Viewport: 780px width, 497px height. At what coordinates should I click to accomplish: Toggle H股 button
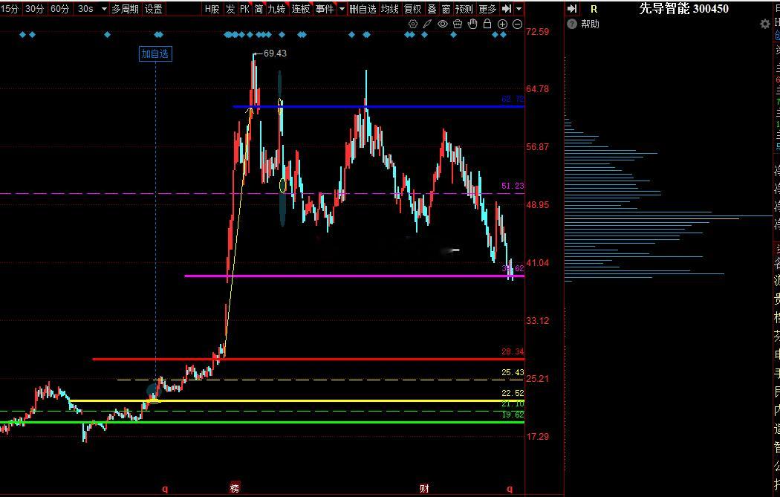click(212, 9)
